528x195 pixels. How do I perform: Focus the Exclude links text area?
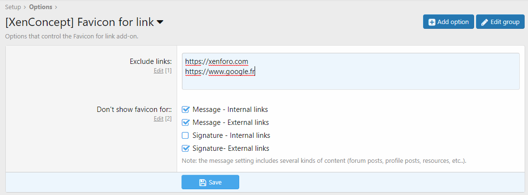click(350, 82)
